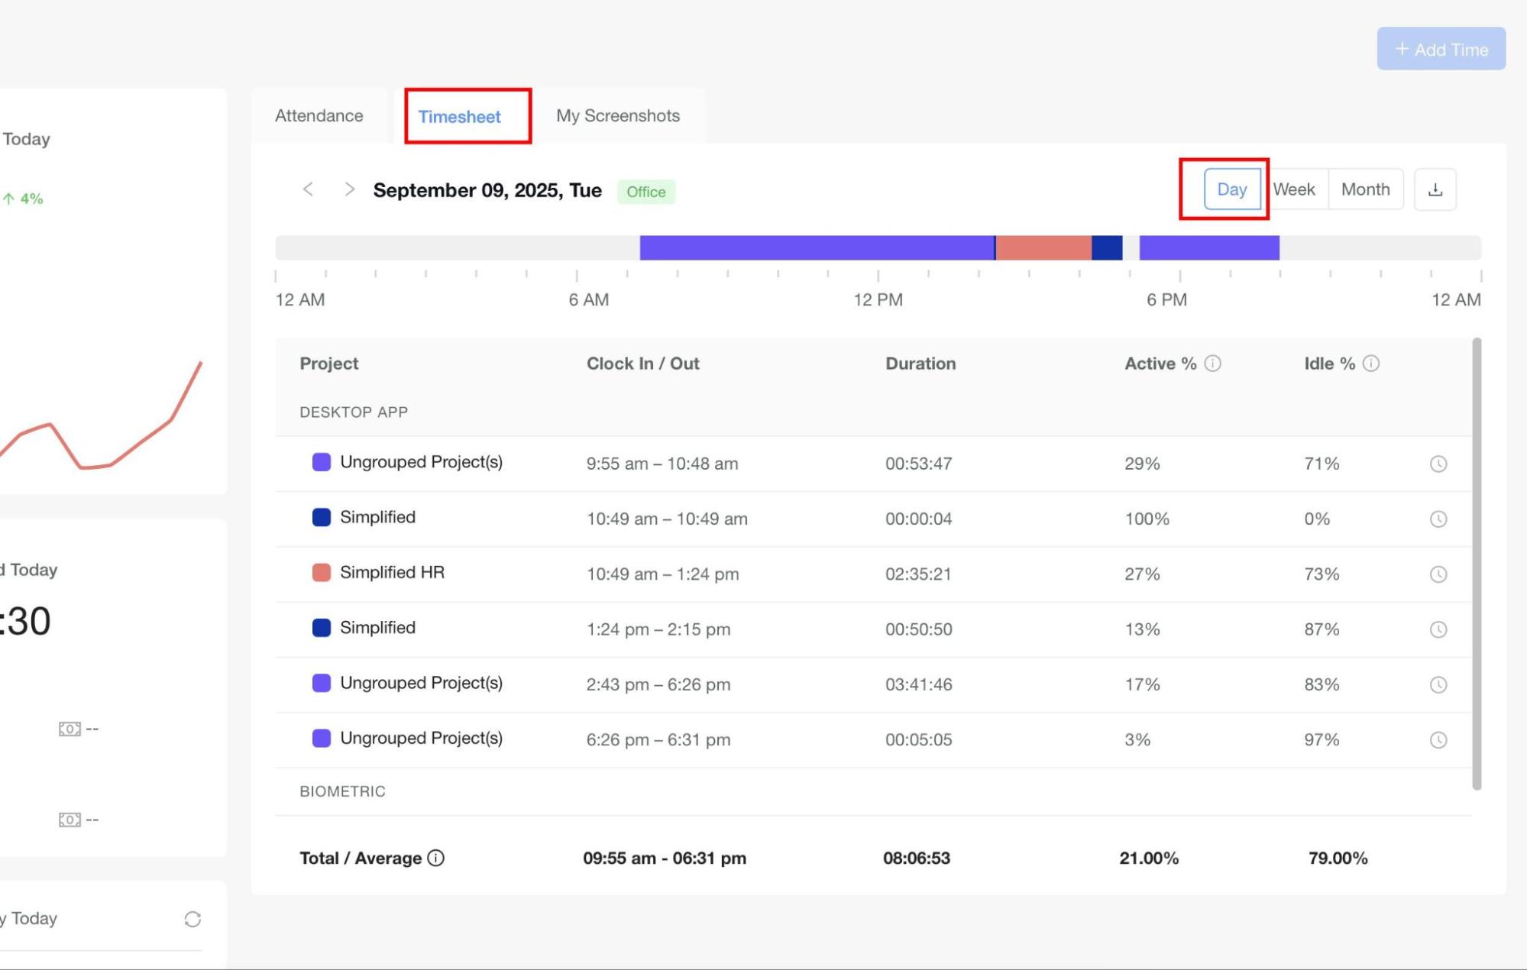This screenshot has width=1527, height=970.
Task: Open the Attendance tab
Action: pos(319,116)
